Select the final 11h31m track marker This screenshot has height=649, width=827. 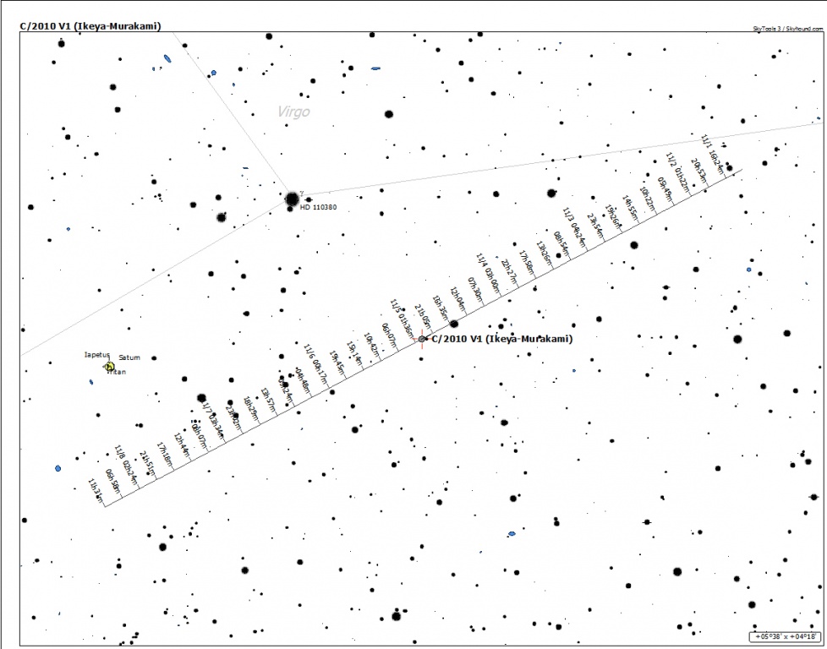pos(96,491)
